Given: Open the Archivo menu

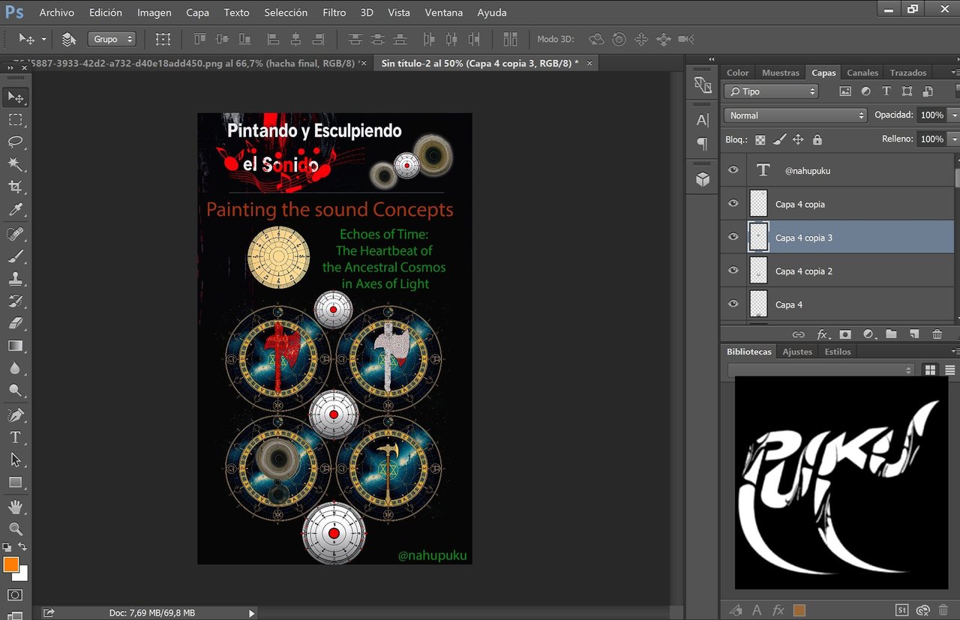Looking at the screenshot, I should (57, 12).
